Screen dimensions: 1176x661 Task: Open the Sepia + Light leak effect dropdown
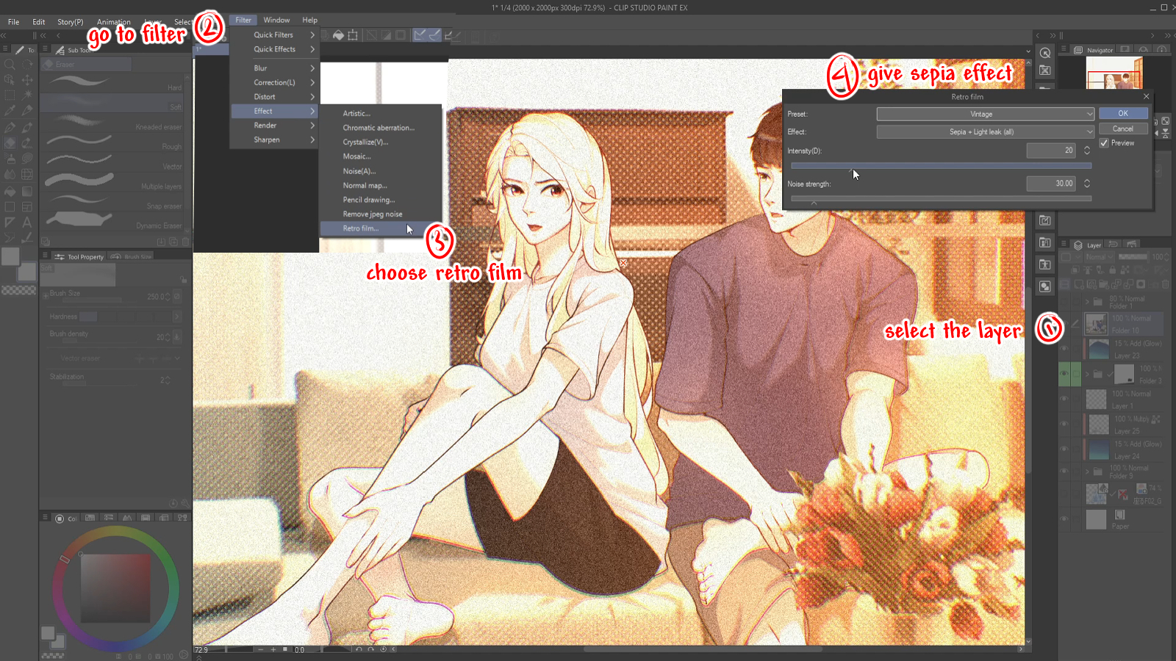tap(985, 131)
